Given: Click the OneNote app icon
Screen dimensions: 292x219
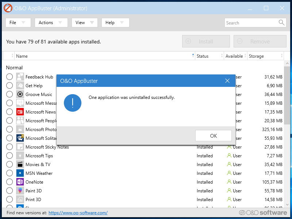Looking at the screenshot, I should click(20, 182).
